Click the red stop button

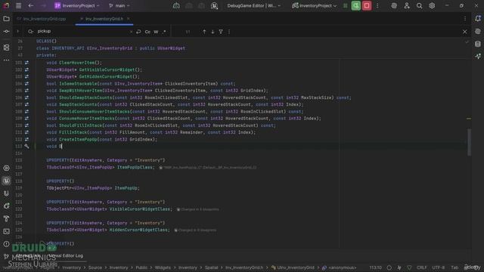tap(367, 5)
